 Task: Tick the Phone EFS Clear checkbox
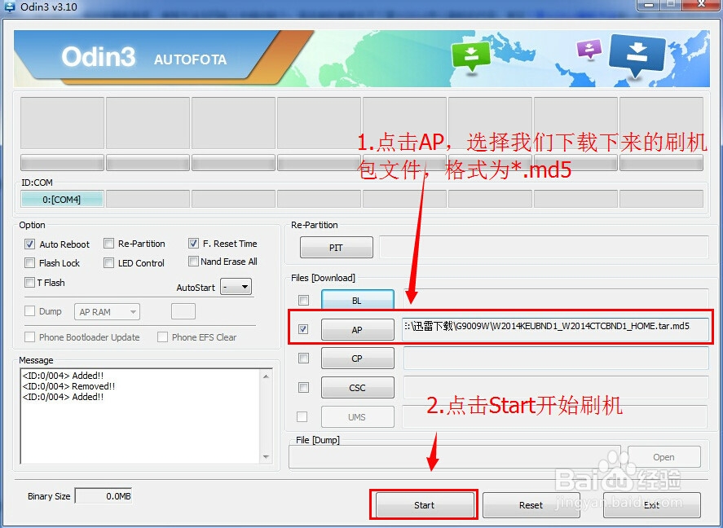point(162,337)
